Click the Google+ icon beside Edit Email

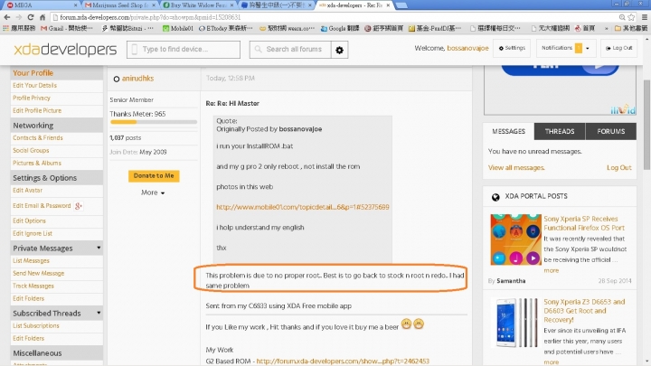(78, 205)
